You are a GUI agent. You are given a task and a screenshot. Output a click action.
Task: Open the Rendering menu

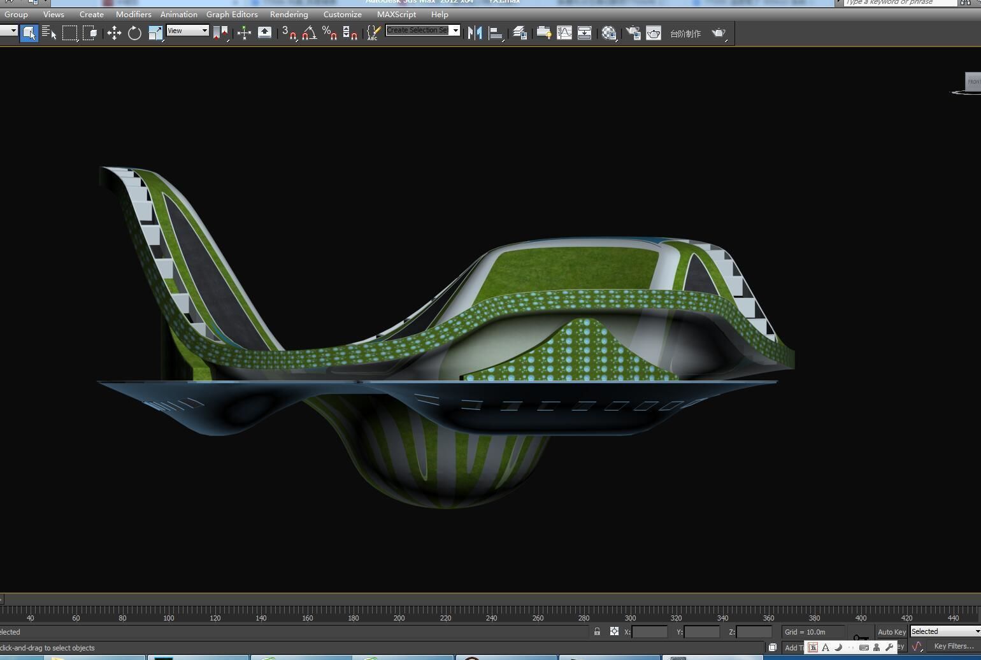pos(289,14)
